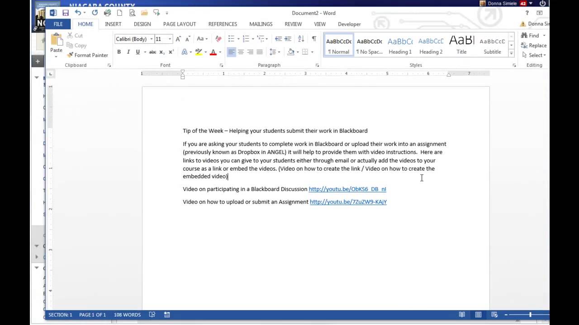579x325 pixels.
Task: Open the font name dropdown
Action: coord(152,39)
